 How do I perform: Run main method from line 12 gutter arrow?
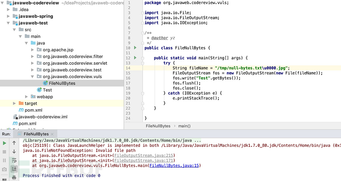pos(135,58)
